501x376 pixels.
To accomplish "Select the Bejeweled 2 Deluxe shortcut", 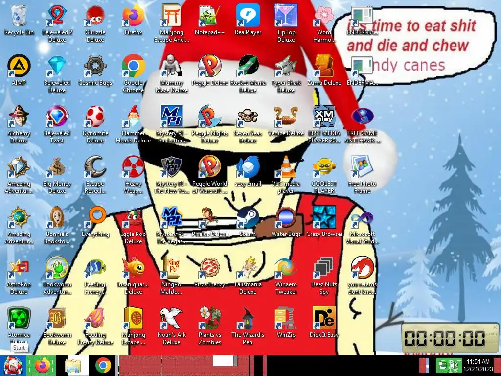I will pos(57,23).
